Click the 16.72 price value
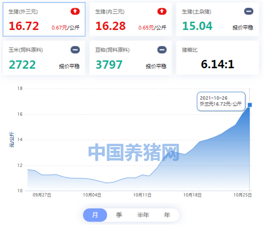The height and width of the screenshot is (225, 264). [24, 27]
